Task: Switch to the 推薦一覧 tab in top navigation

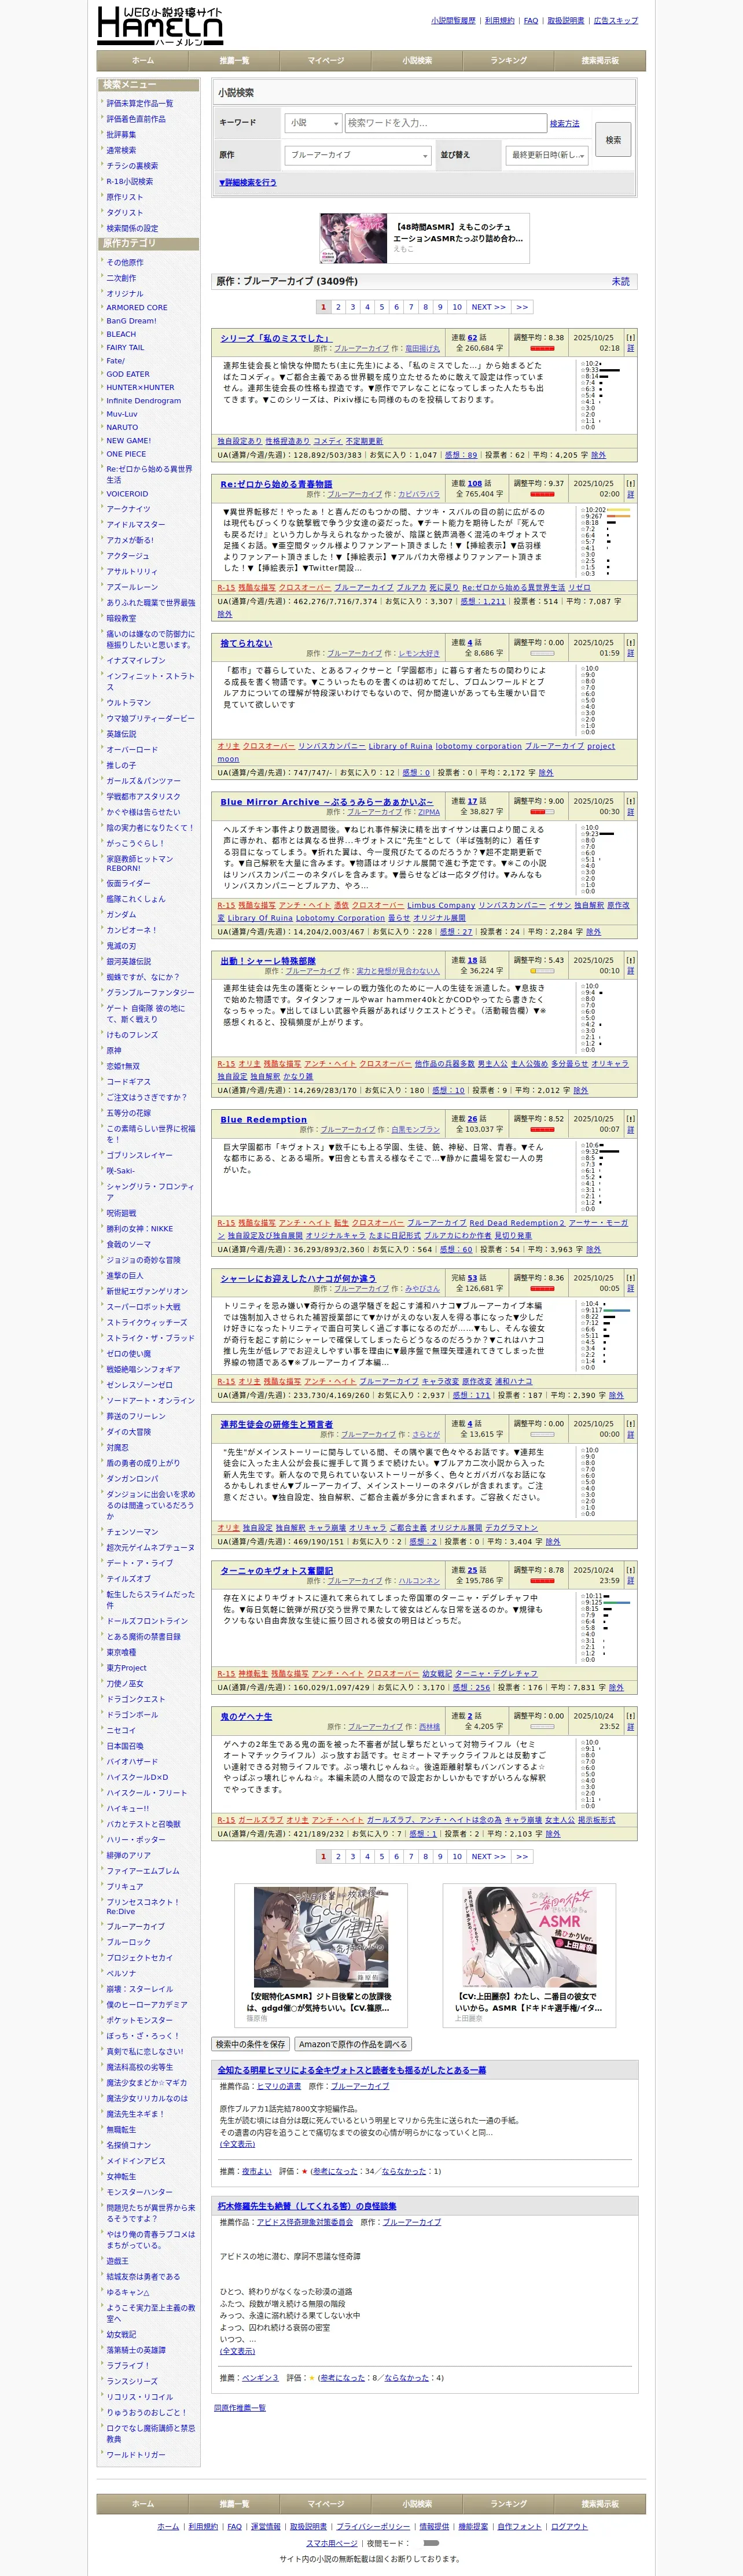Action: click(x=234, y=60)
